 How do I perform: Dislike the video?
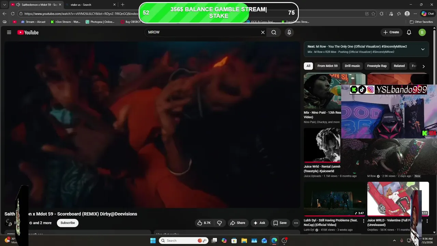[220, 223]
